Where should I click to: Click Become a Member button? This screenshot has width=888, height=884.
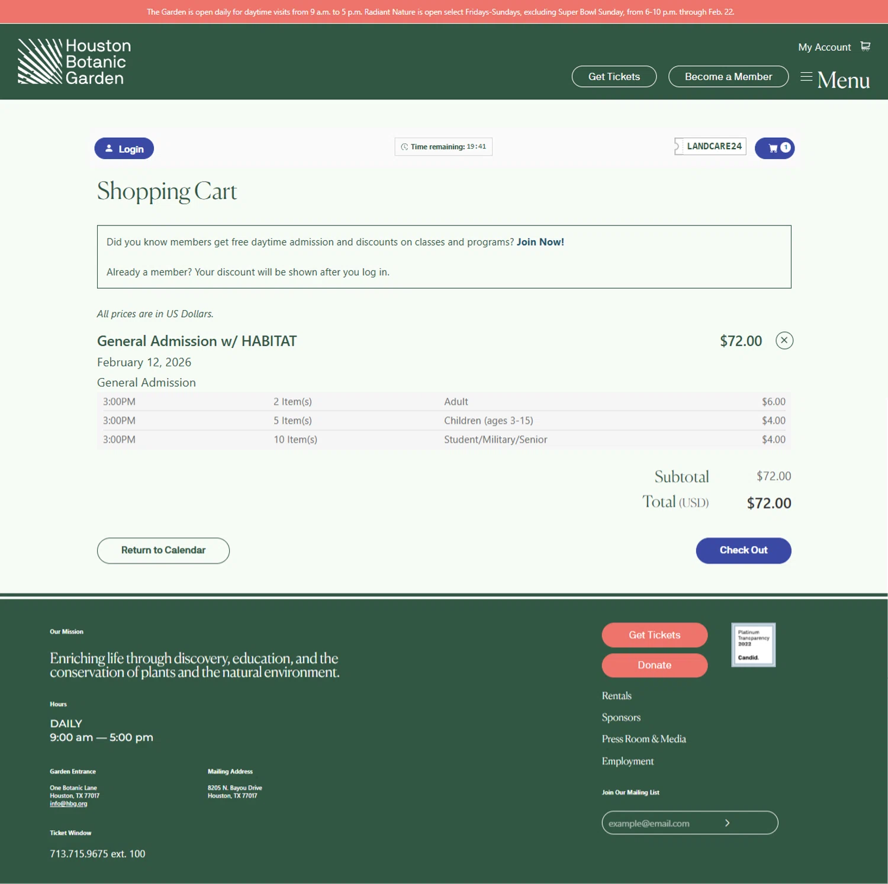tap(728, 76)
